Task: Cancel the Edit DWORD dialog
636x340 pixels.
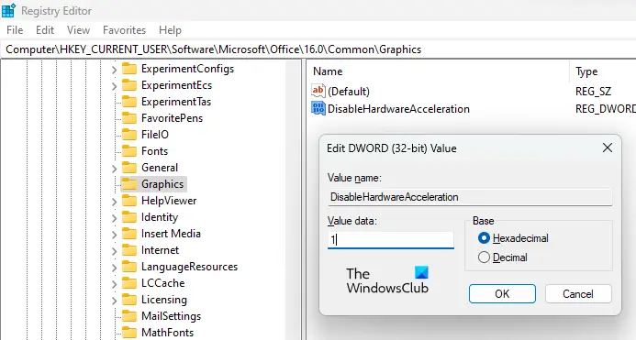Action: (x=578, y=294)
